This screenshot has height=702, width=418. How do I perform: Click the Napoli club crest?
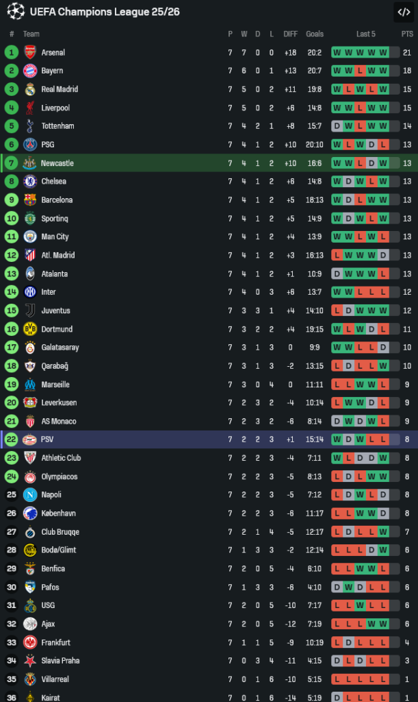29,495
